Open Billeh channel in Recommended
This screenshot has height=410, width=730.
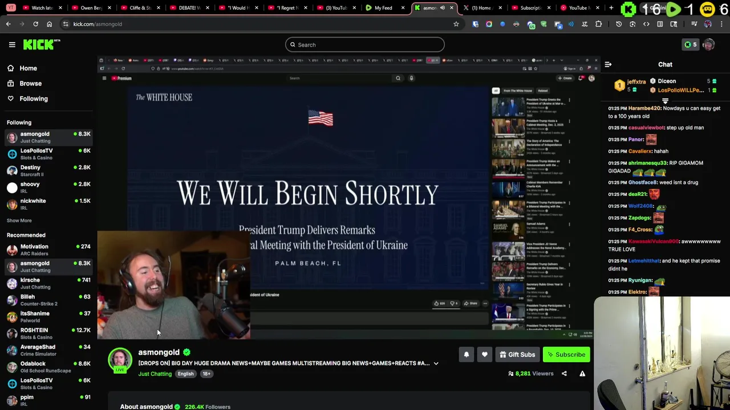click(x=48, y=300)
